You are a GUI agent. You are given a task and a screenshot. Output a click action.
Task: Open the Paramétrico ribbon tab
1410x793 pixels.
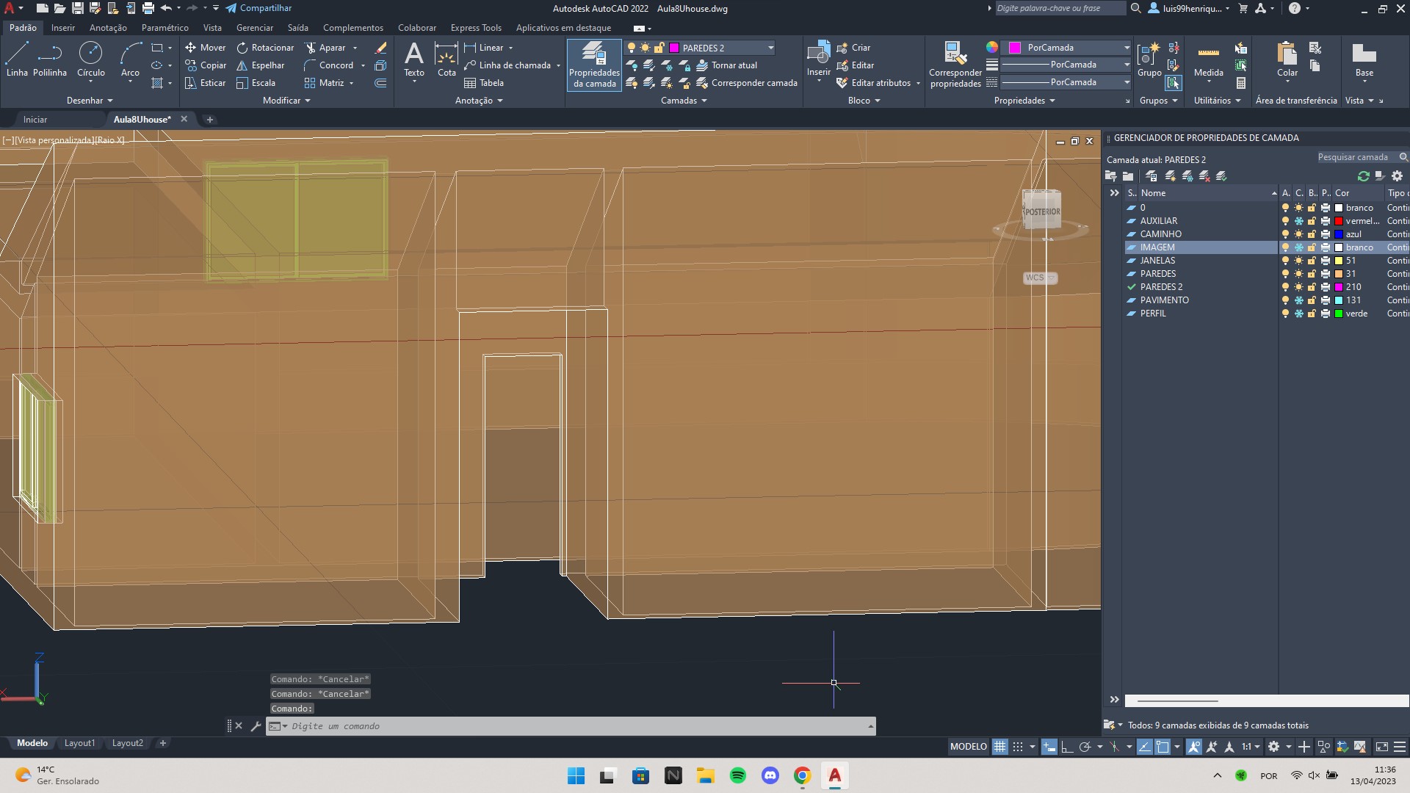(x=164, y=28)
